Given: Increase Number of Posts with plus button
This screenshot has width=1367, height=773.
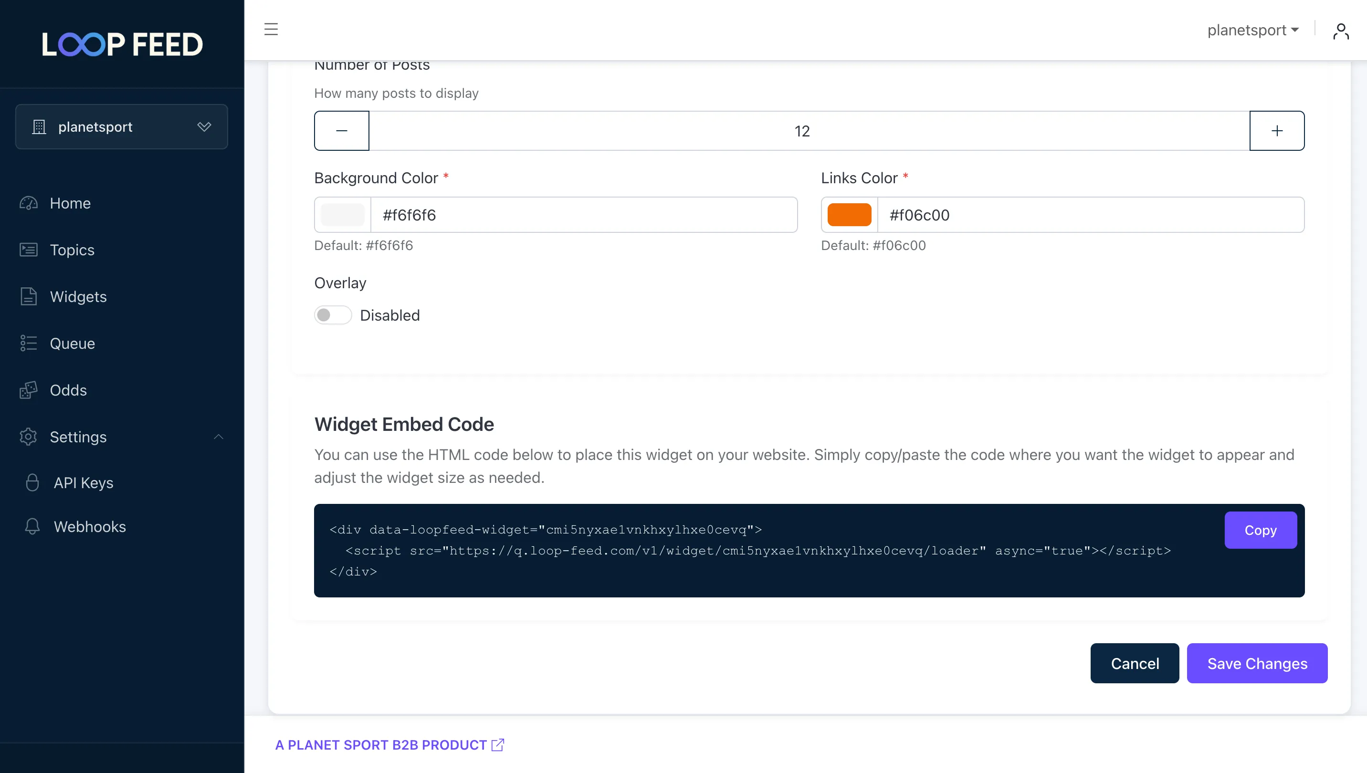Looking at the screenshot, I should [x=1277, y=130].
